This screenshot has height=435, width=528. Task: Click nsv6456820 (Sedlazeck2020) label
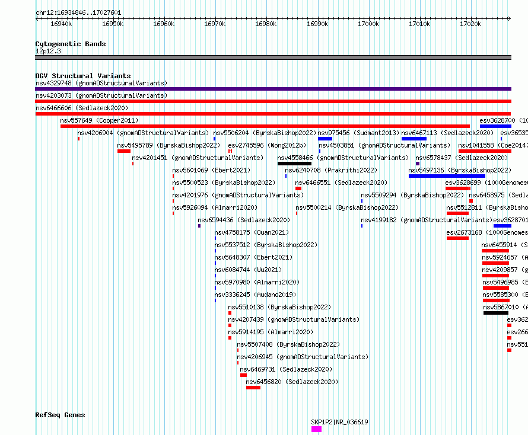pos(292,382)
